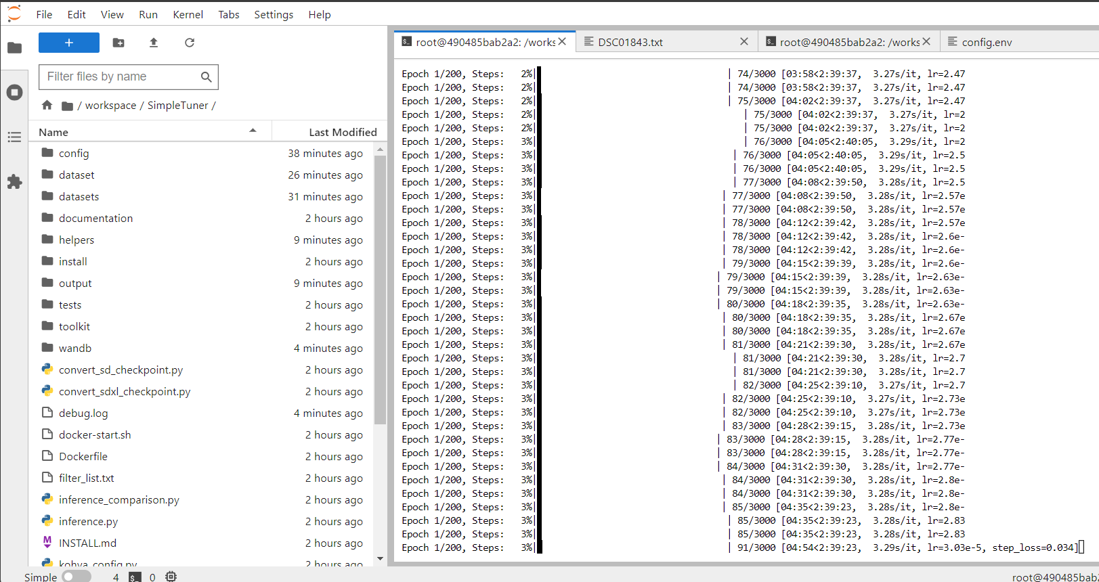The width and height of the screenshot is (1099, 582).
Task: Select the docker-start.sh file
Action: tap(202, 434)
